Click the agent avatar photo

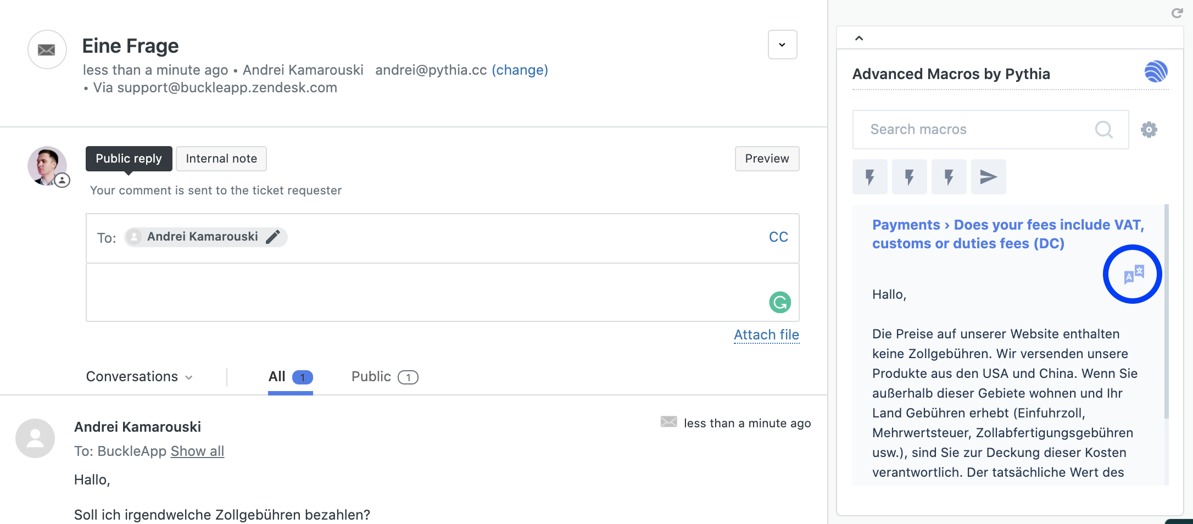pyautogui.click(x=46, y=165)
